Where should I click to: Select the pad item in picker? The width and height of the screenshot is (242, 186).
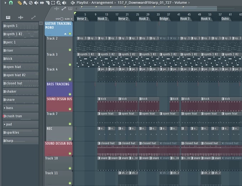21,124
